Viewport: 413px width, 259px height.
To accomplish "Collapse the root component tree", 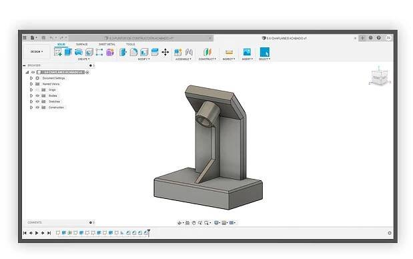I will coord(27,72).
